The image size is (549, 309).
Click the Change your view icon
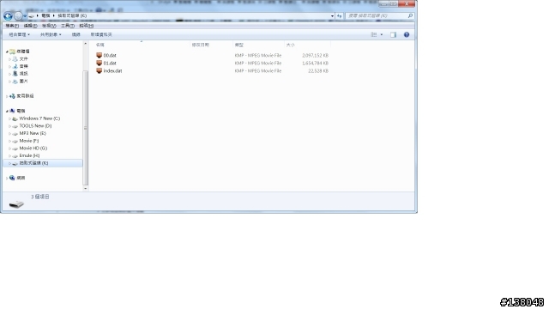pyautogui.click(x=374, y=34)
